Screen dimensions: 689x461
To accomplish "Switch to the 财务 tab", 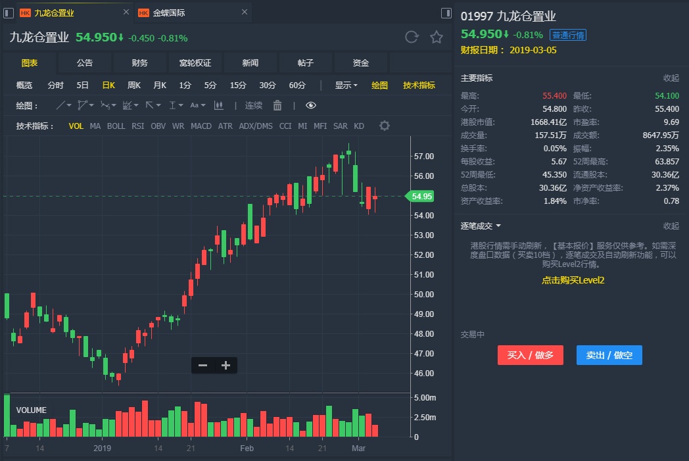I will (x=140, y=62).
